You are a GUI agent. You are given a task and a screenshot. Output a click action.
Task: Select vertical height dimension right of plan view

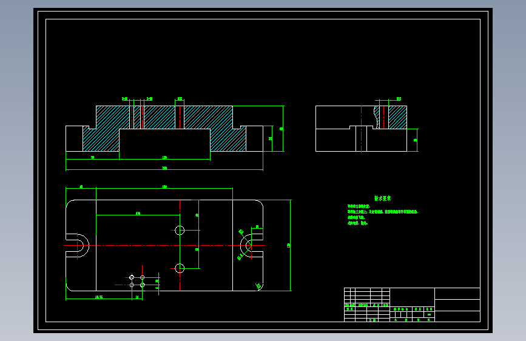coord(290,245)
